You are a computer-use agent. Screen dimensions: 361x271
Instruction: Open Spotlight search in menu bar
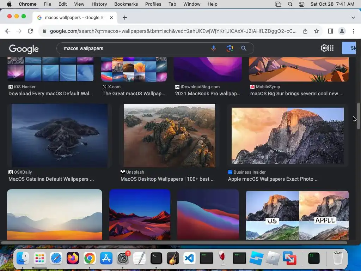point(290,4)
